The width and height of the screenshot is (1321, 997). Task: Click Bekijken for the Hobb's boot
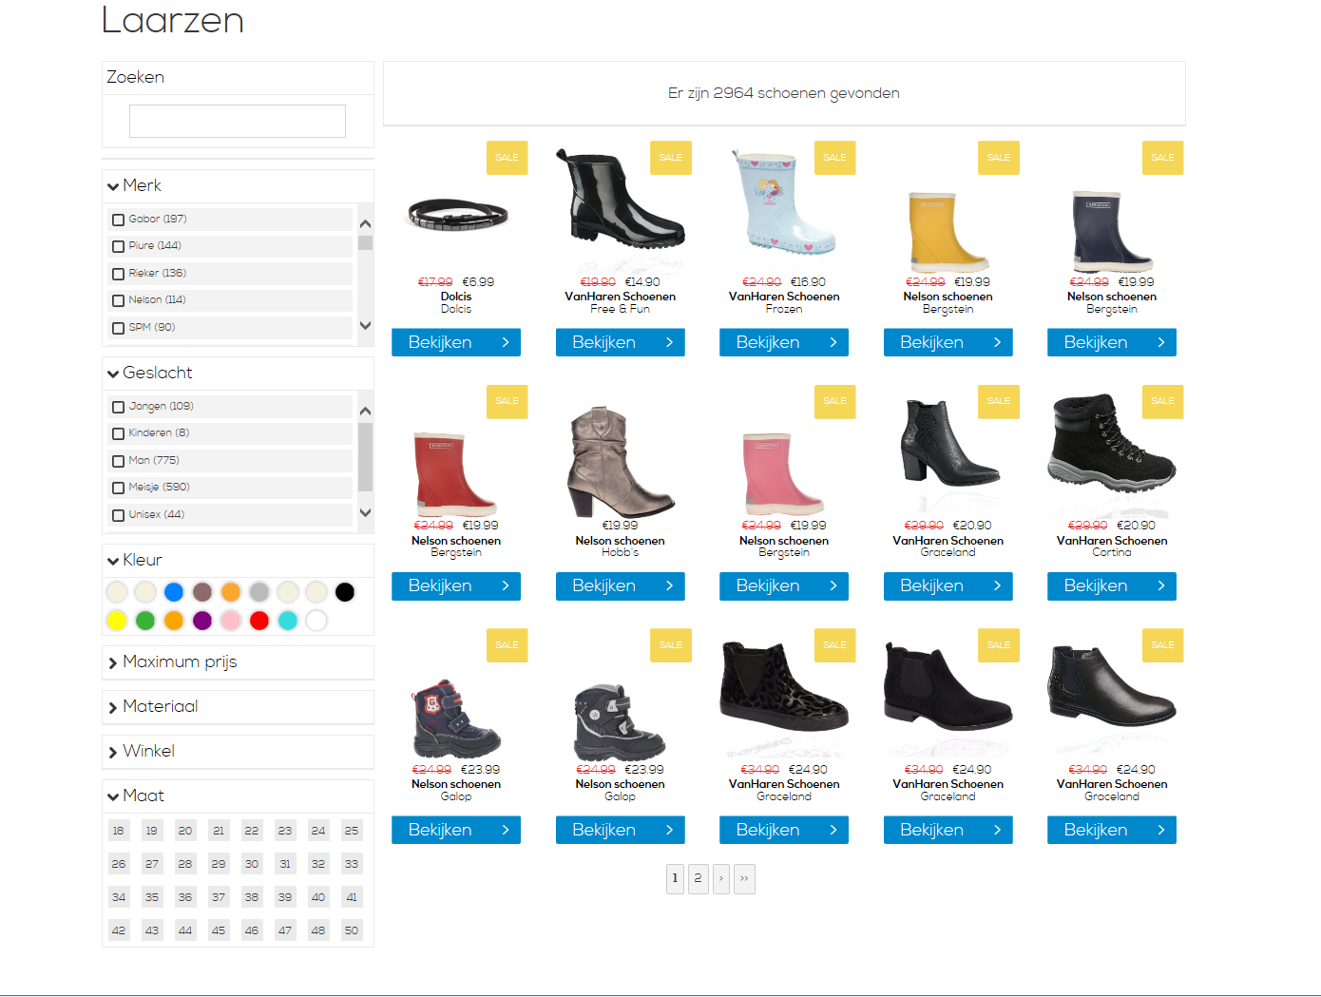tap(620, 586)
